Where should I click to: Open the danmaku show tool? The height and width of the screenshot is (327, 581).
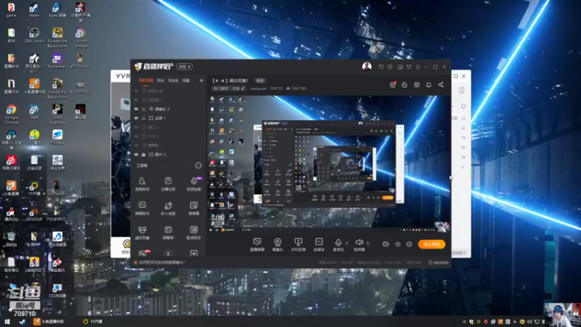168,233
